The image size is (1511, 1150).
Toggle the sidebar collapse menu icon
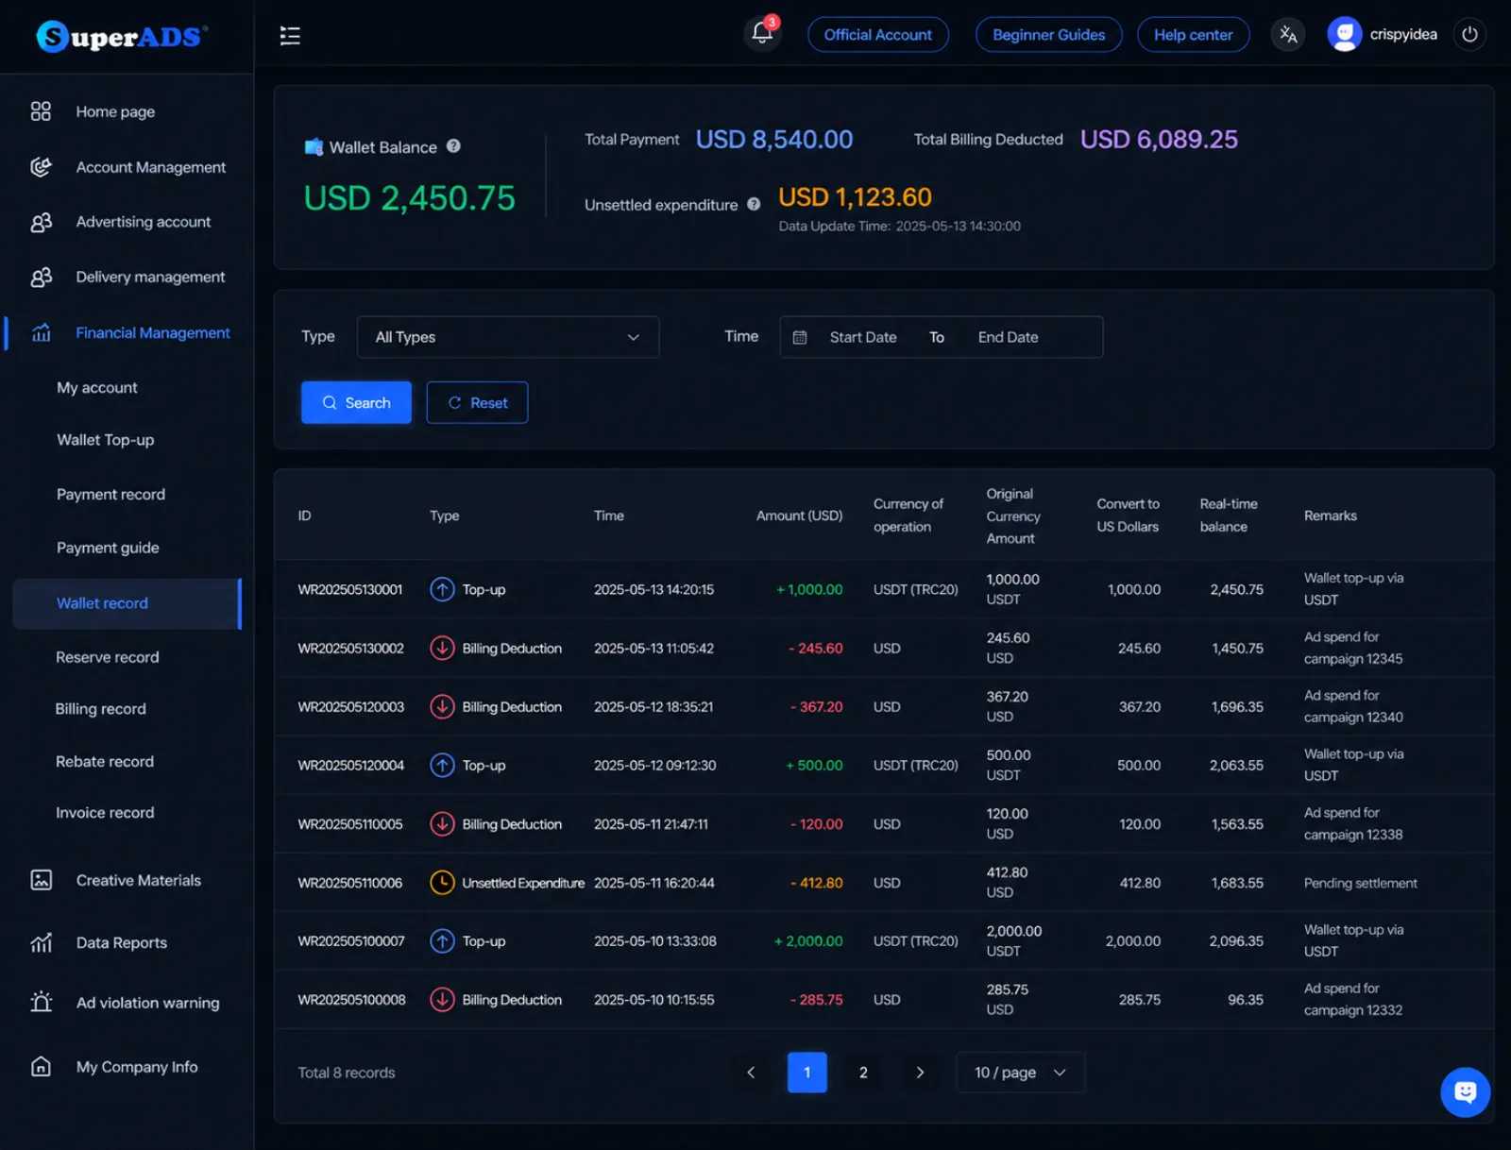point(290,36)
